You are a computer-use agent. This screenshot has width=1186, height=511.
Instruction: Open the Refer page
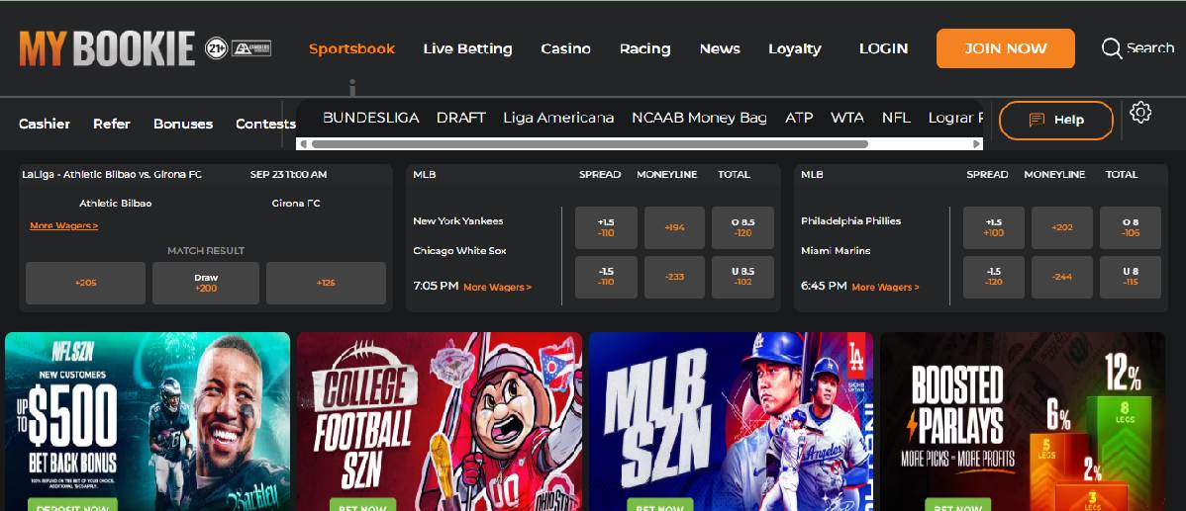(x=112, y=124)
